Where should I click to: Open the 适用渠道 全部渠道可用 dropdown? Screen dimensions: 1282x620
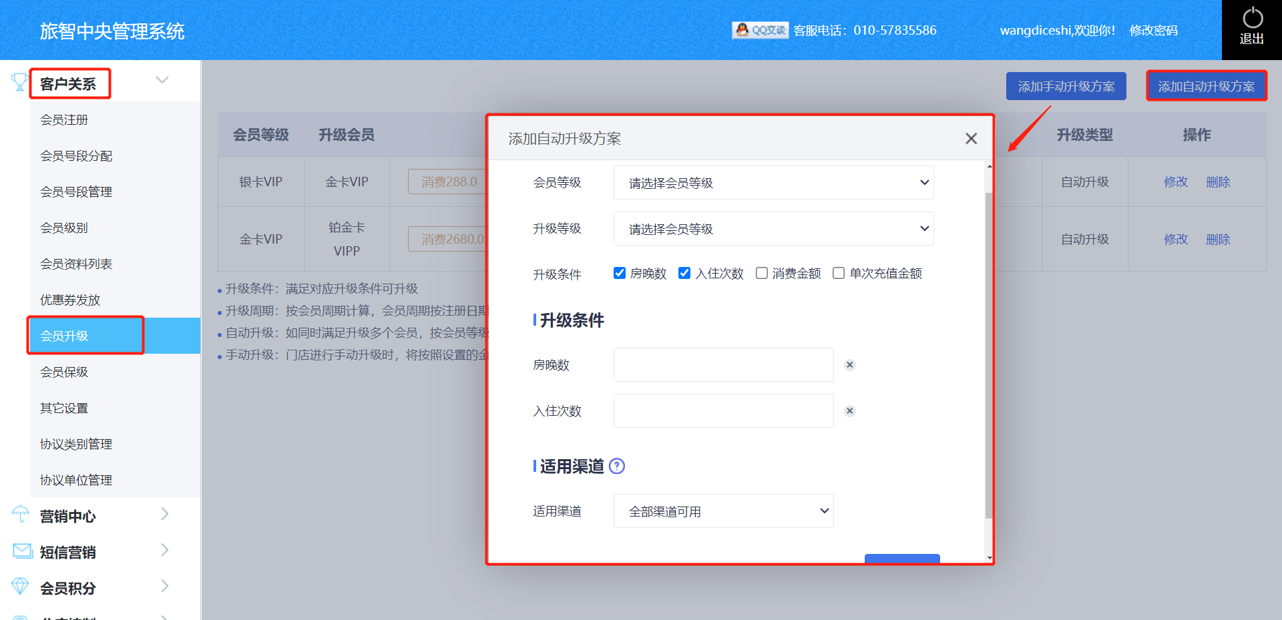[x=723, y=511]
